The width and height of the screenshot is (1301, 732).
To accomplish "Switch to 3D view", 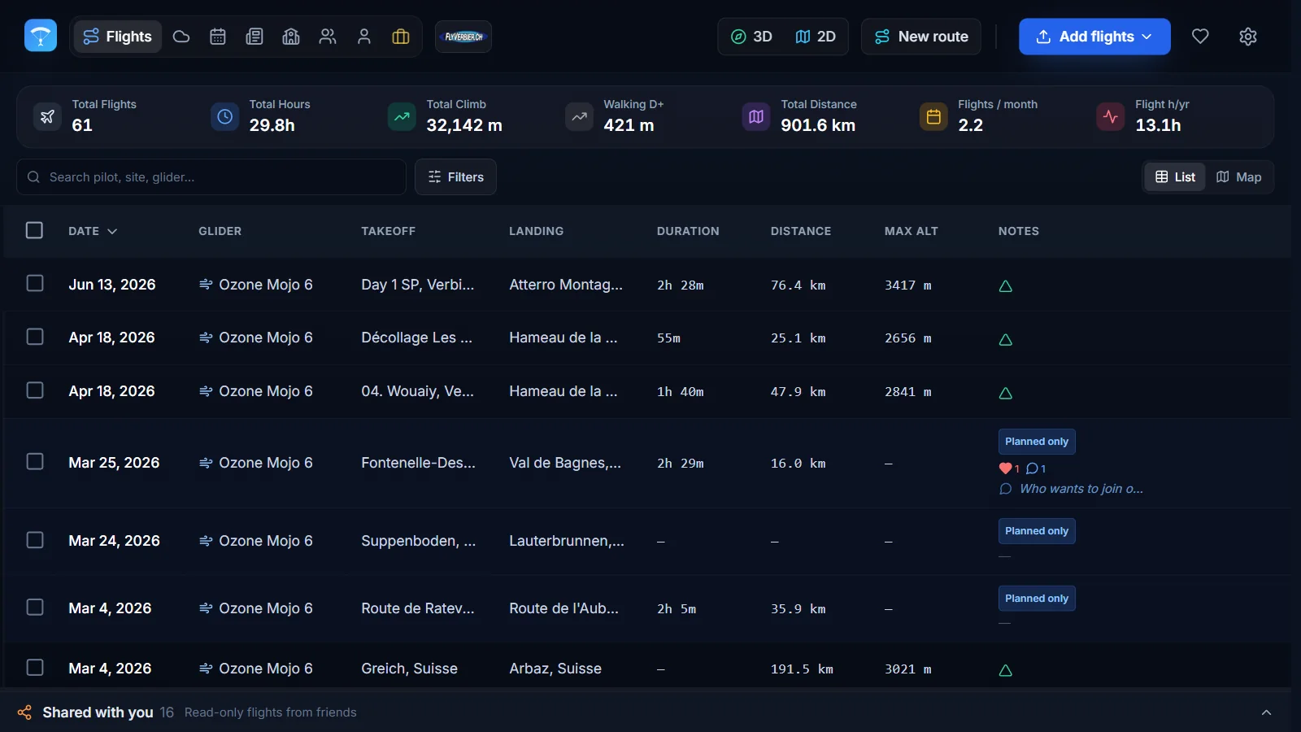I will coord(751,37).
